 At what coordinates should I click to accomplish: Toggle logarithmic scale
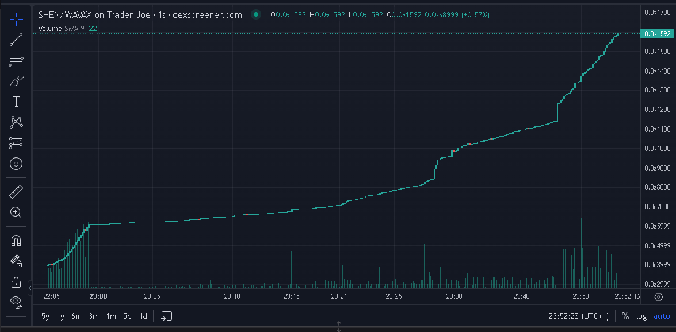(x=641, y=316)
